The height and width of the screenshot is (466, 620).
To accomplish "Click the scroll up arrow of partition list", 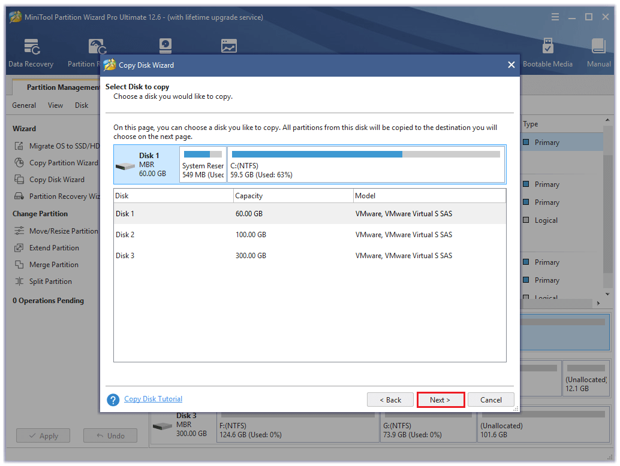I will [607, 120].
